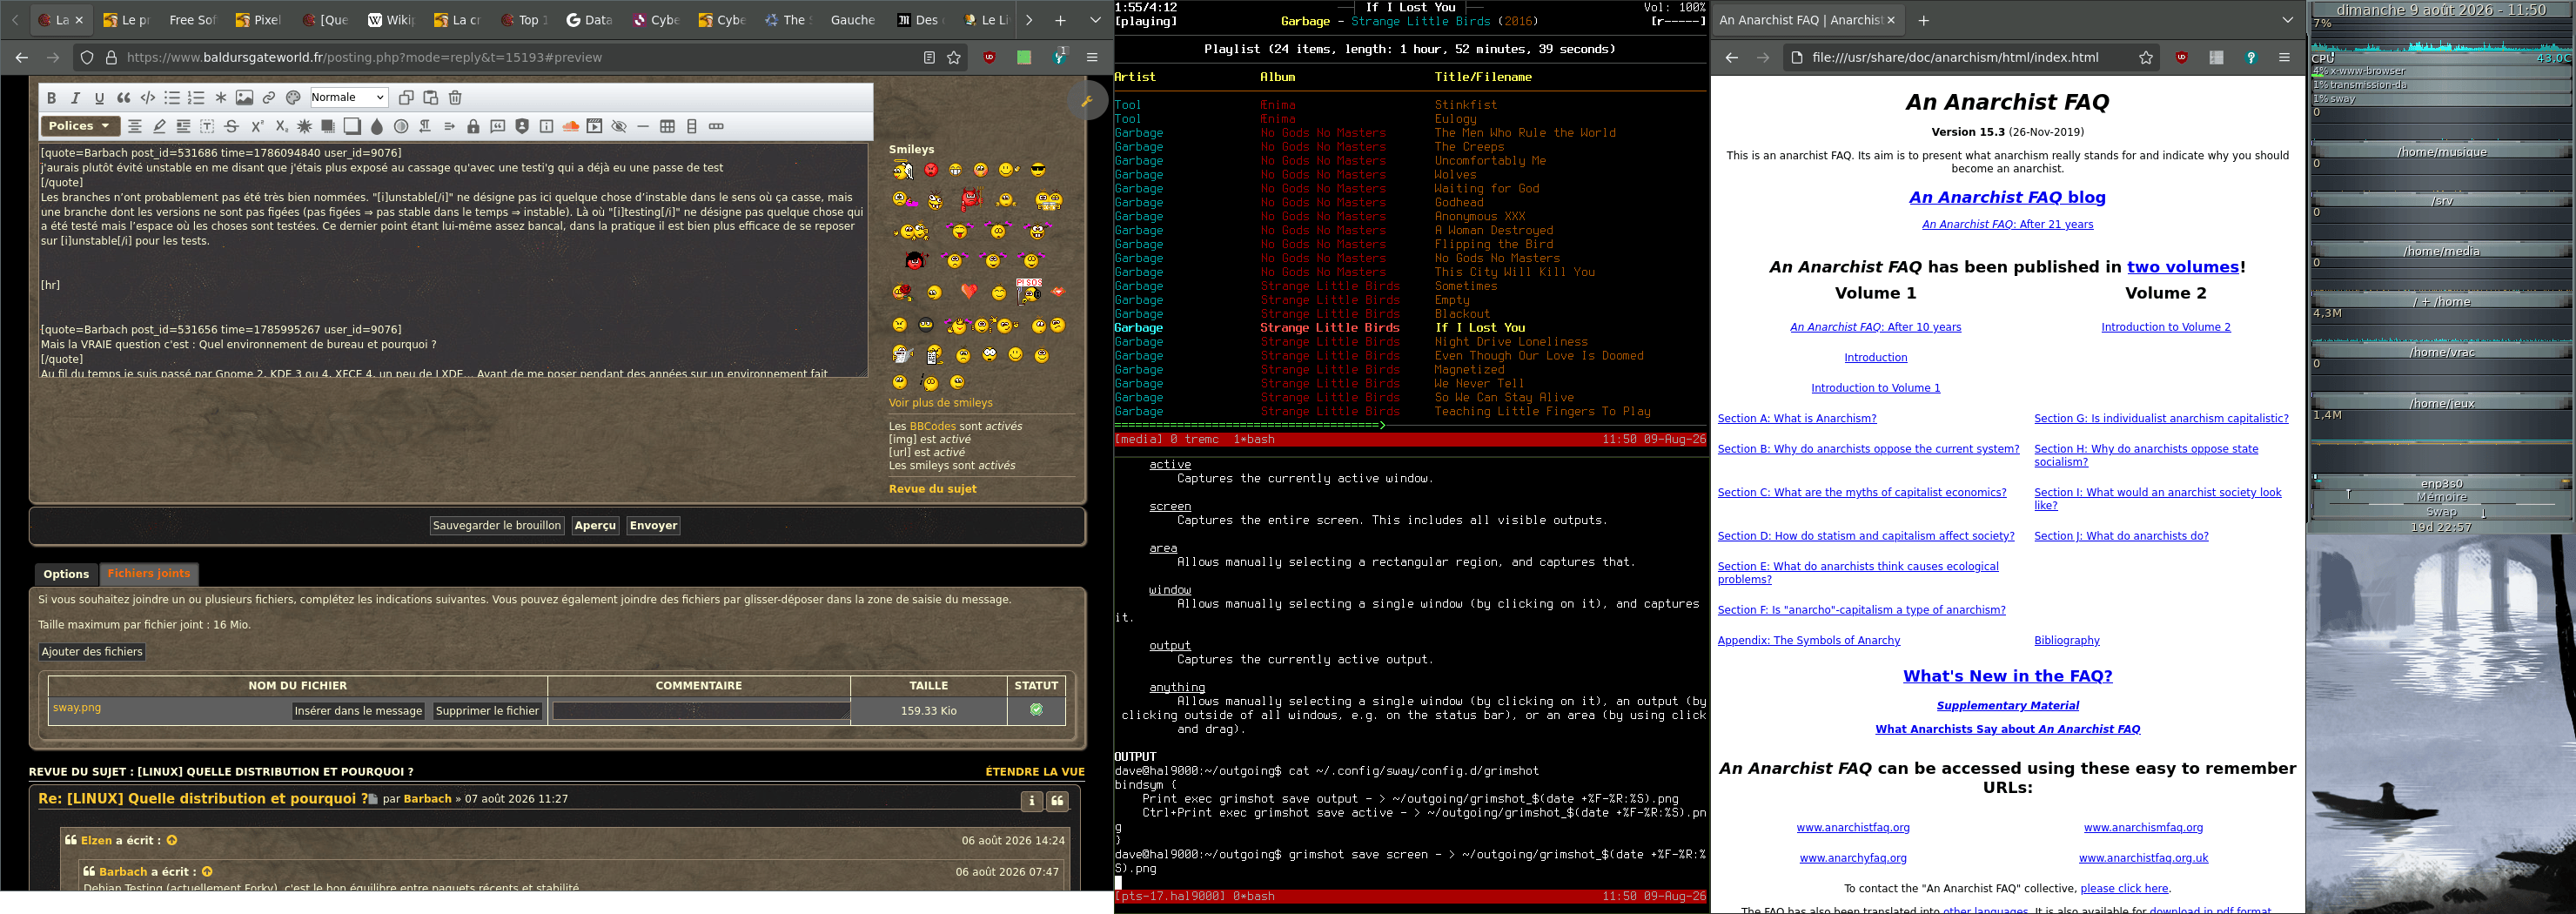Apply superscript formatting in the editor
This screenshot has height=914, width=2576.
click(x=256, y=127)
